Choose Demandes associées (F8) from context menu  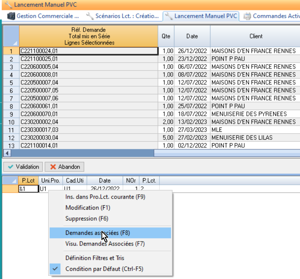pos(97,233)
